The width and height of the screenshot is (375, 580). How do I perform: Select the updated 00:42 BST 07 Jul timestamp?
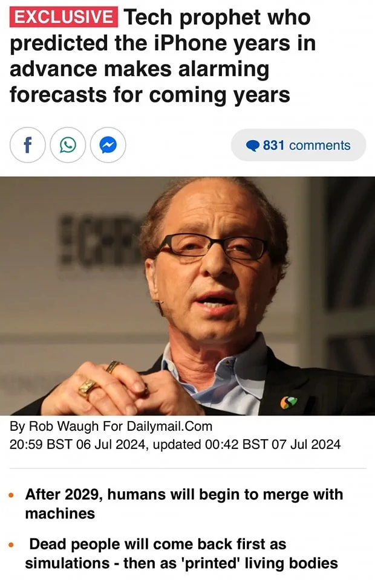[247, 444]
